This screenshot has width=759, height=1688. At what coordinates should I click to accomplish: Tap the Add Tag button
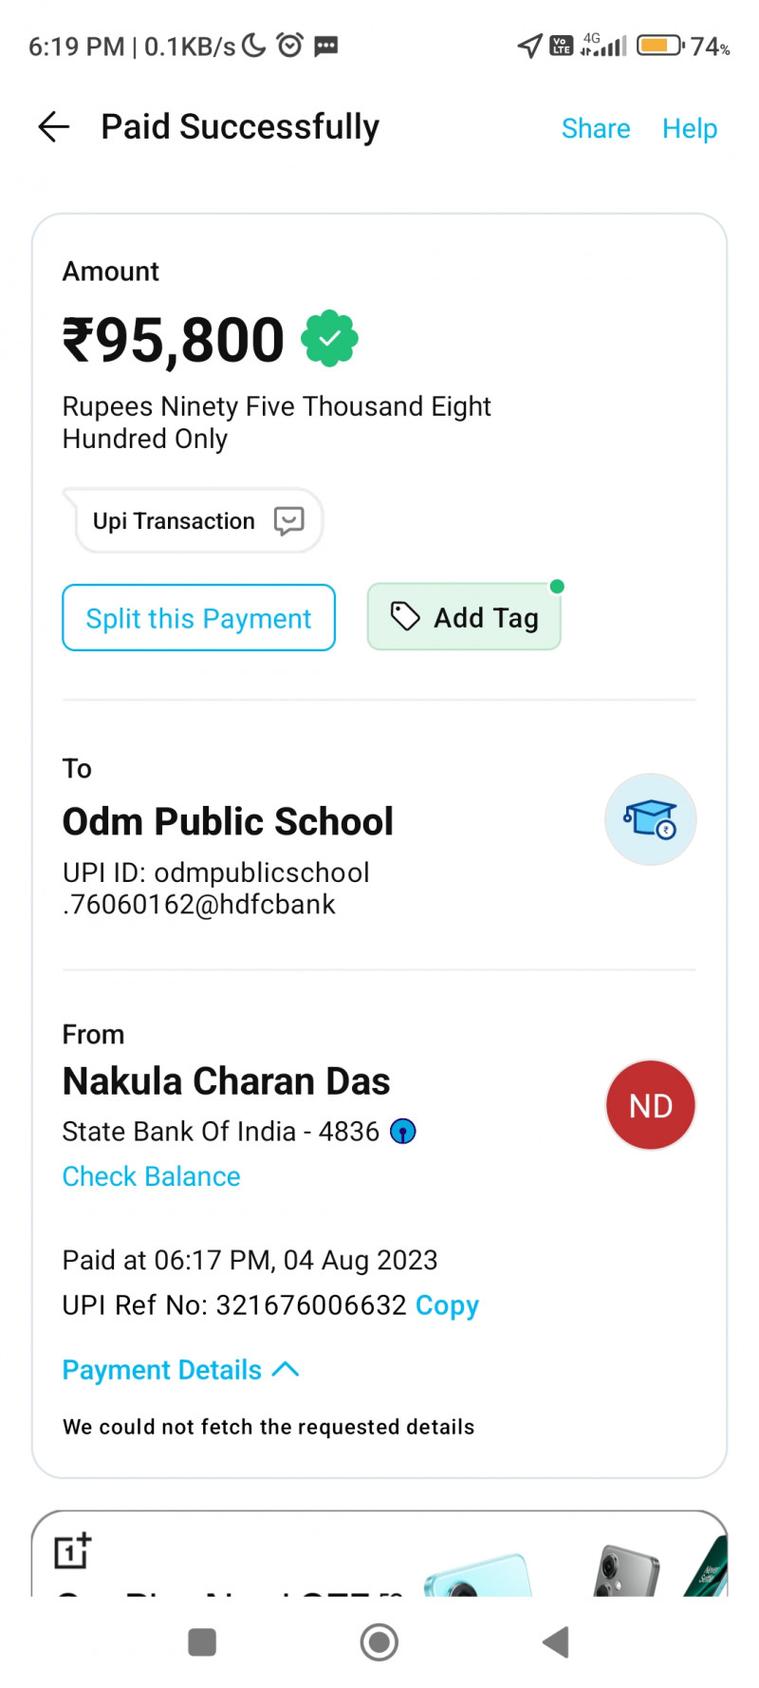[x=464, y=618]
